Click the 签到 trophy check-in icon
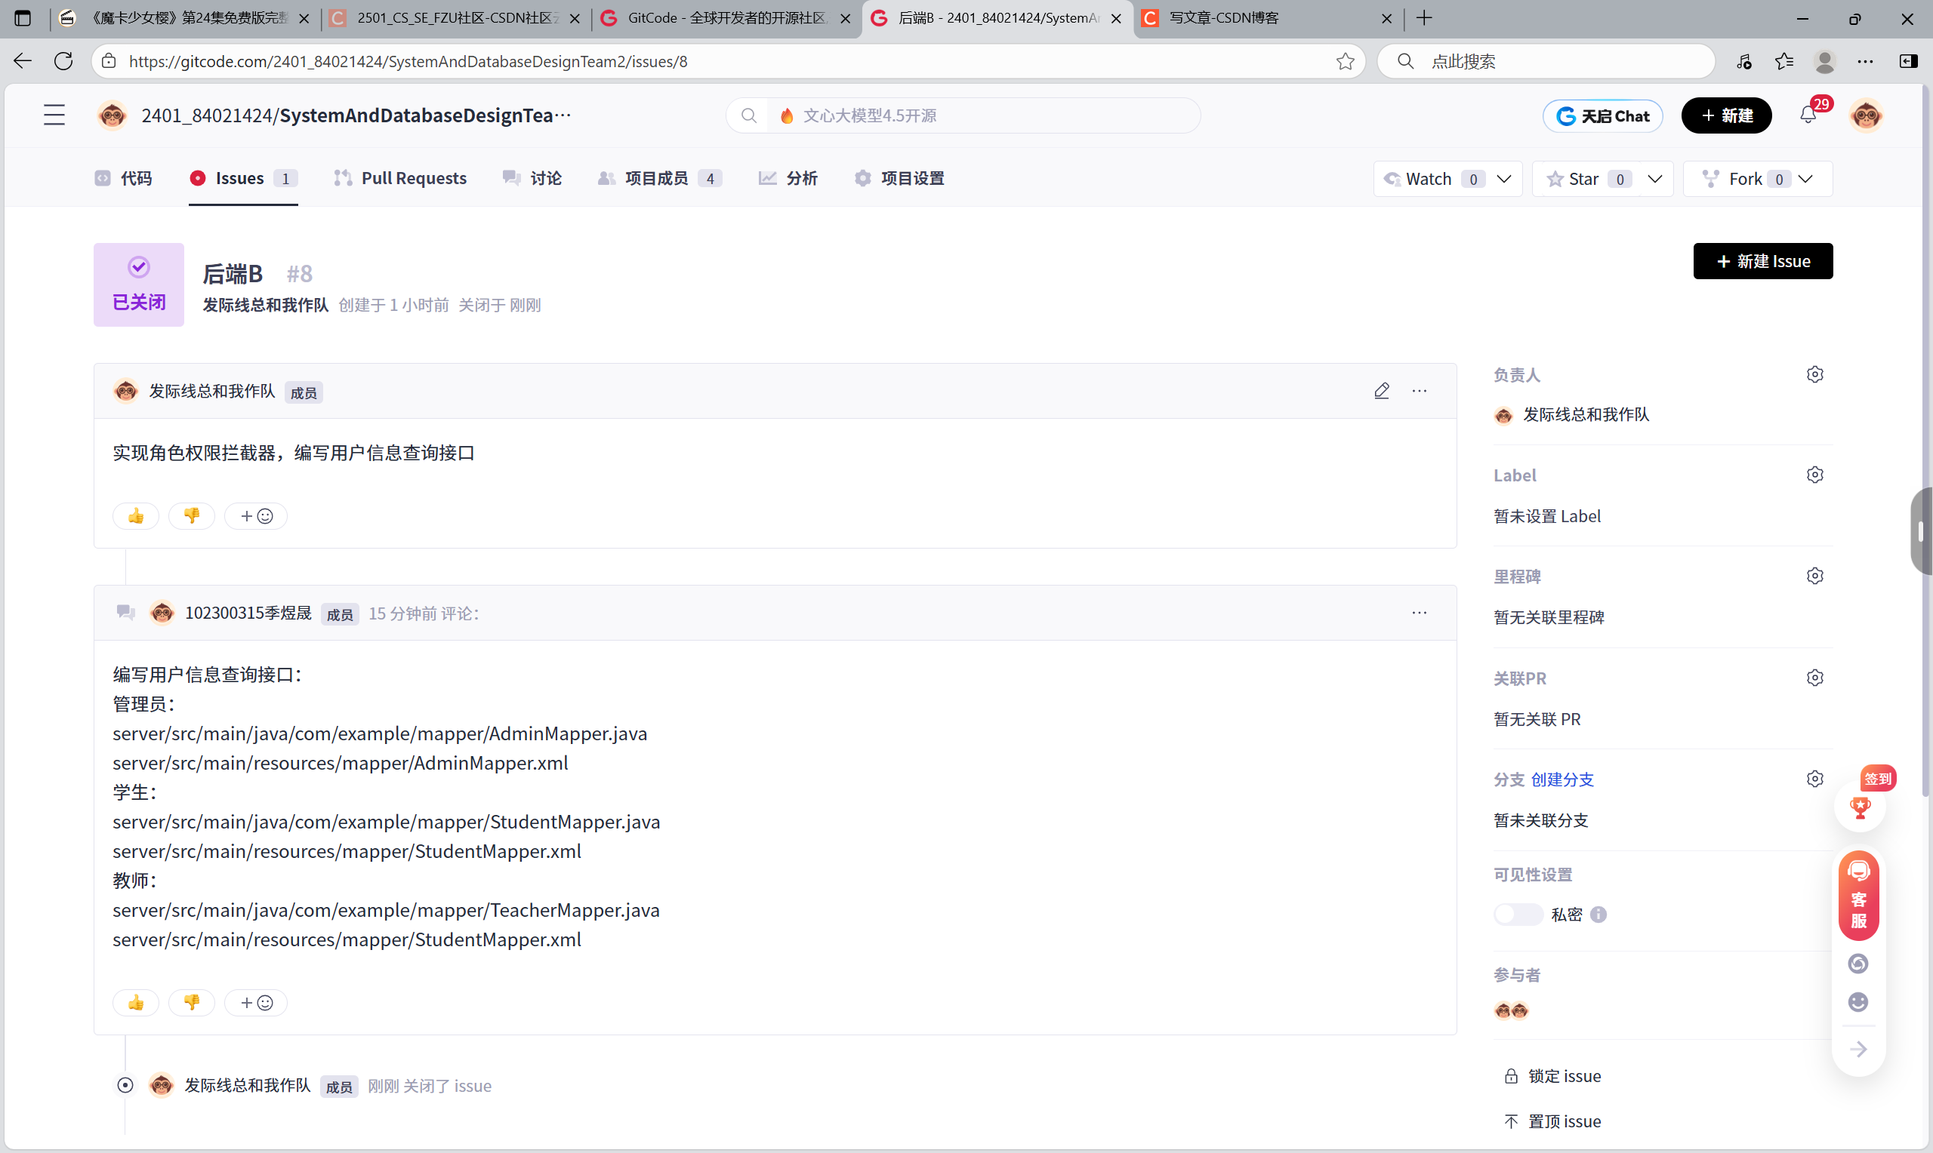Image resolution: width=1933 pixels, height=1153 pixels. click(x=1860, y=807)
